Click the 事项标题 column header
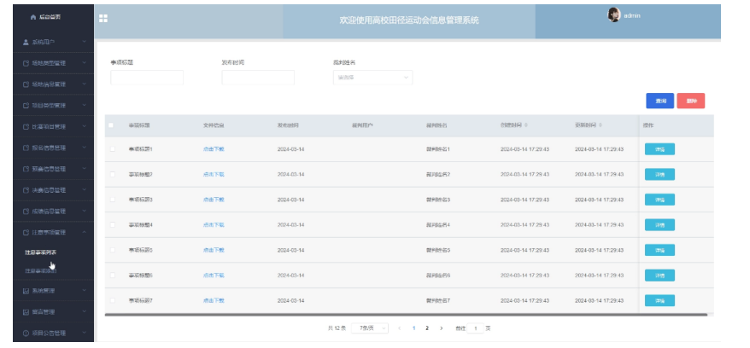Image resolution: width=750 pixels, height=348 pixels. 139,125
